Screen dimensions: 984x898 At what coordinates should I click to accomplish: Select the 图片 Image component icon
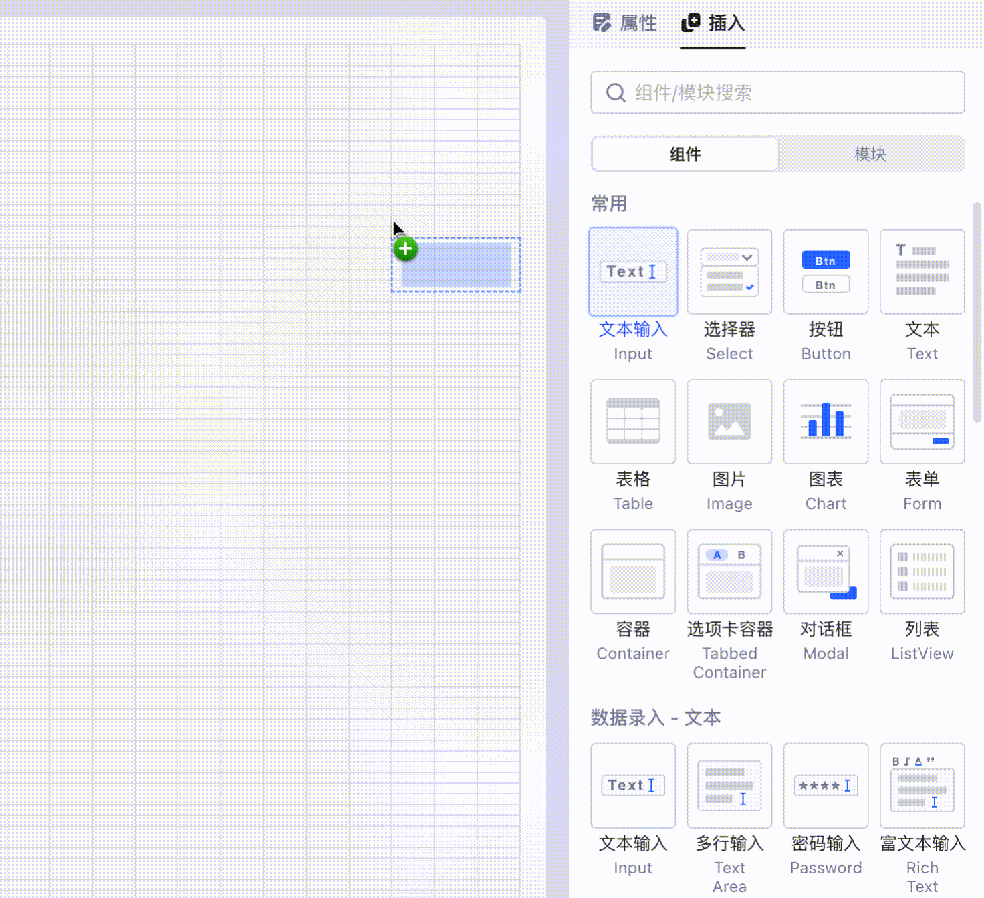coord(729,422)
